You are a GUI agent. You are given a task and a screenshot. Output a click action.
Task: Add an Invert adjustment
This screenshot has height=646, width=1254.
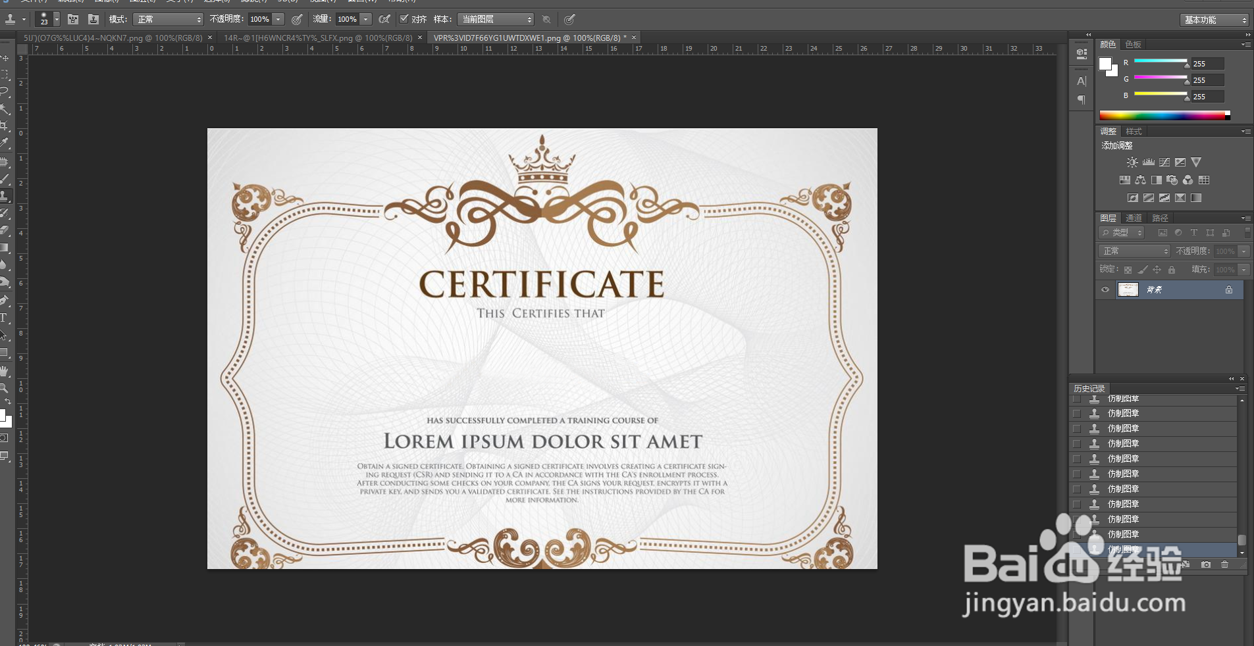pyautogui.click(x=1132, y=197)
